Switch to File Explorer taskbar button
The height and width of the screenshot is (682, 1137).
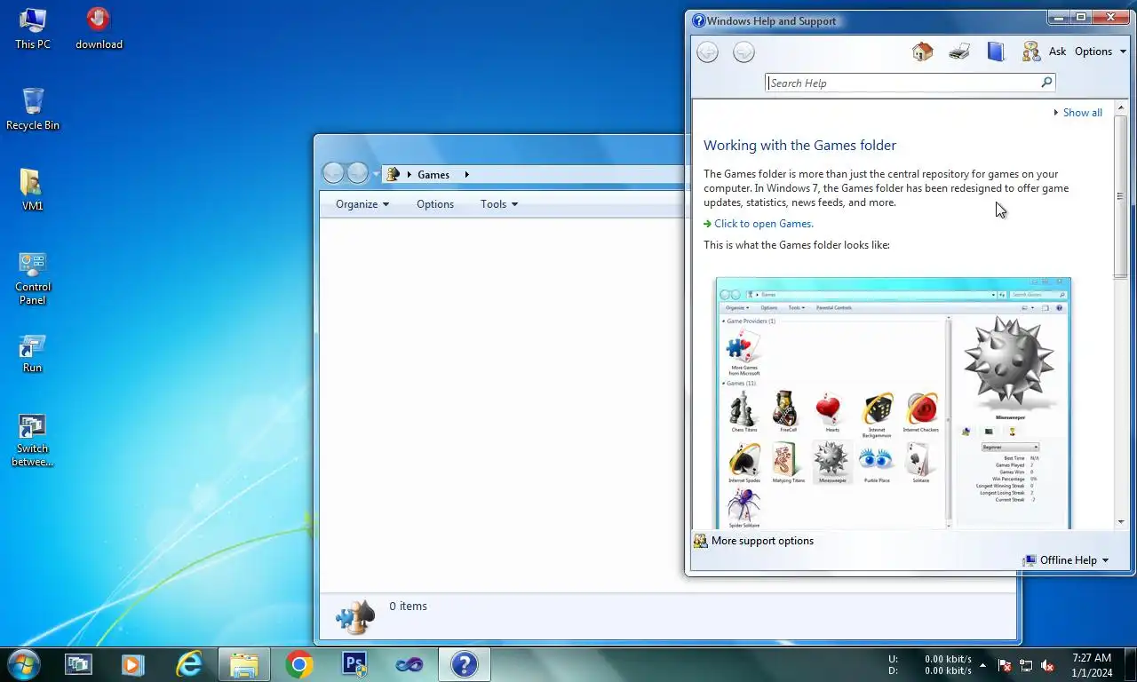(x=244, y=664)
